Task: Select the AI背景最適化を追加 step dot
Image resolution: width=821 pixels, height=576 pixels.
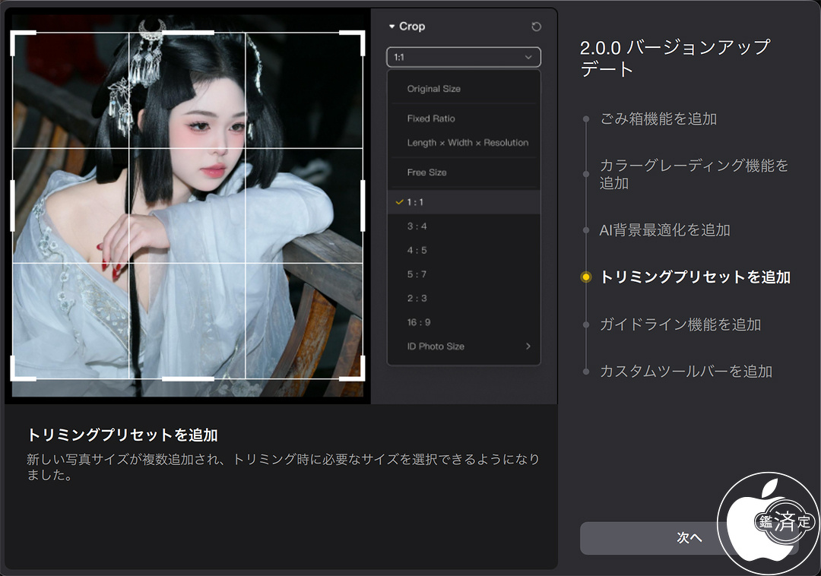Action: pos(585,230)
